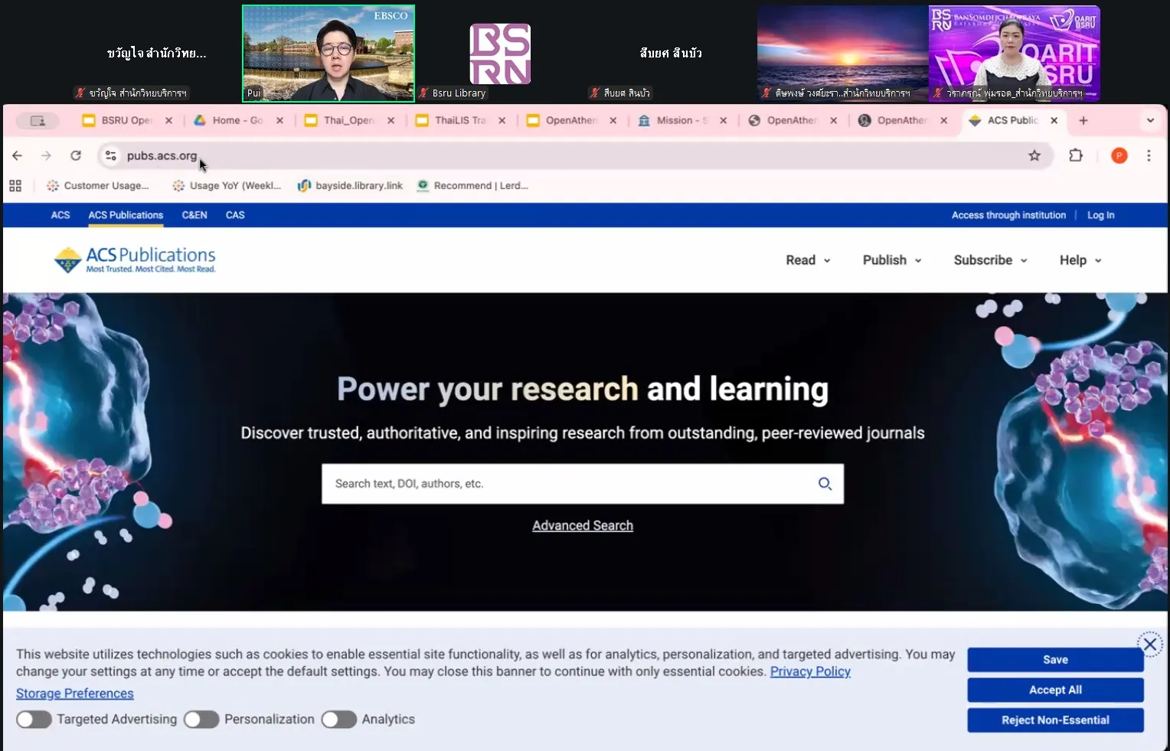Open bayside.library.link bookmark

[350, 186]
